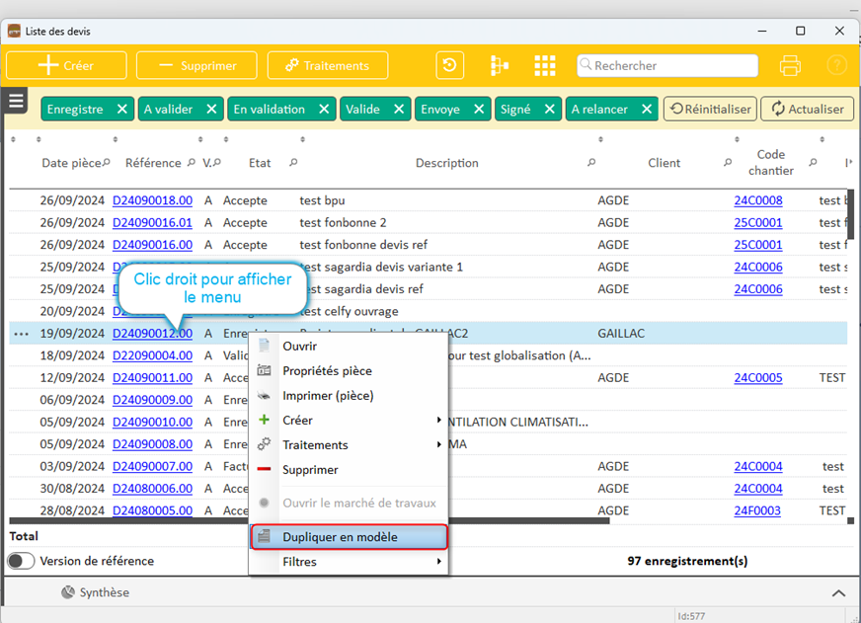
Task: Click the history restore icon in toolbar
Action: [x=450, y=66]
